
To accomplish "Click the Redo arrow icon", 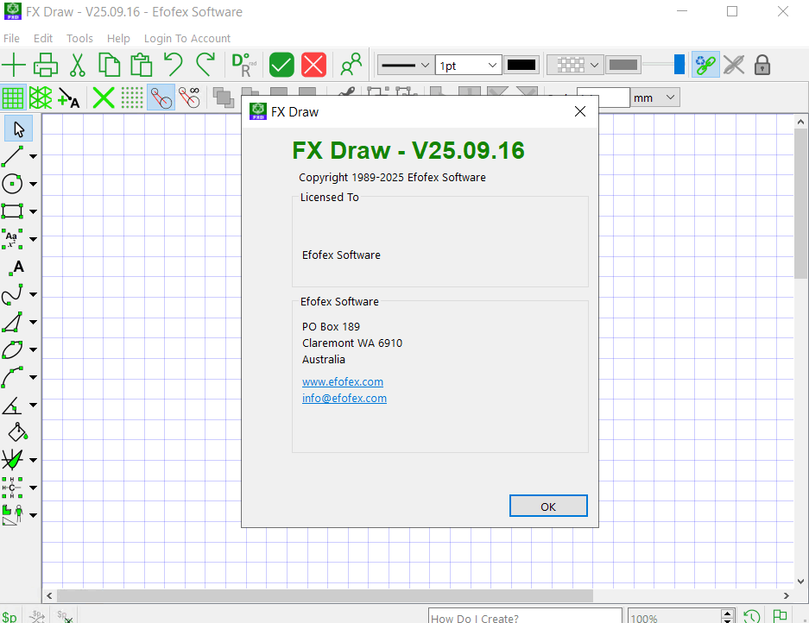I will click(x=205, y=65).
